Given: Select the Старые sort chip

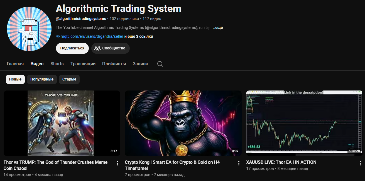Looking at the screenshot, I should click(x=69, y=79).
